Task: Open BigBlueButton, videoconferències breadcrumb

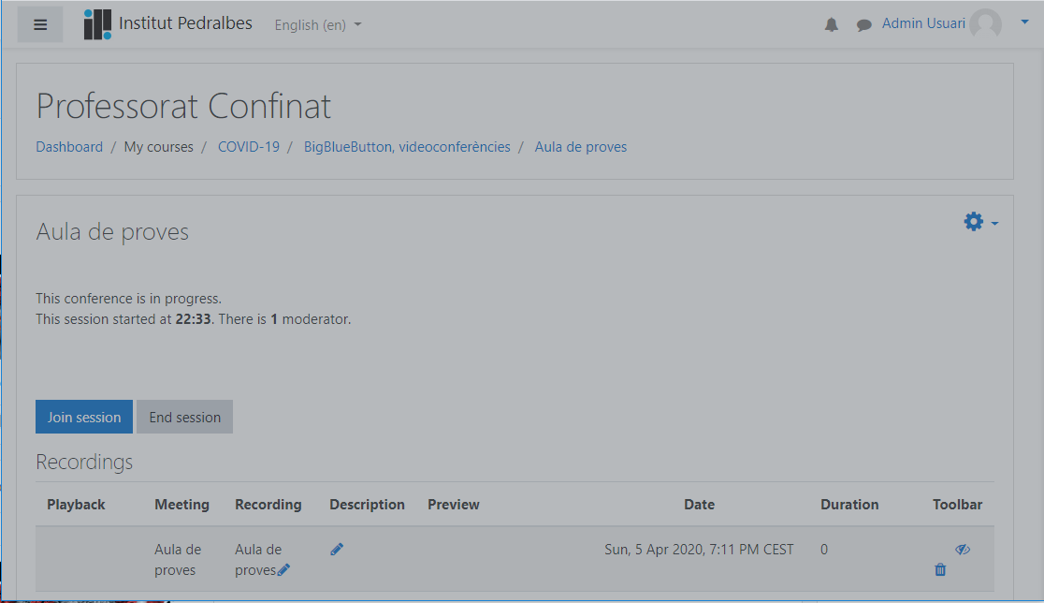Action: tap(407, 147)
